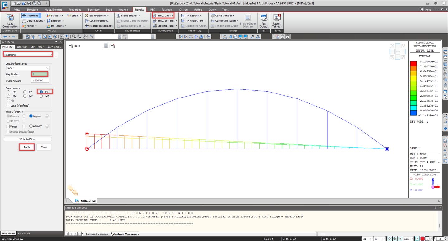Screen dimensions: 448x241
Task: Click the Write to File button
Action: [x=28, y=139]
